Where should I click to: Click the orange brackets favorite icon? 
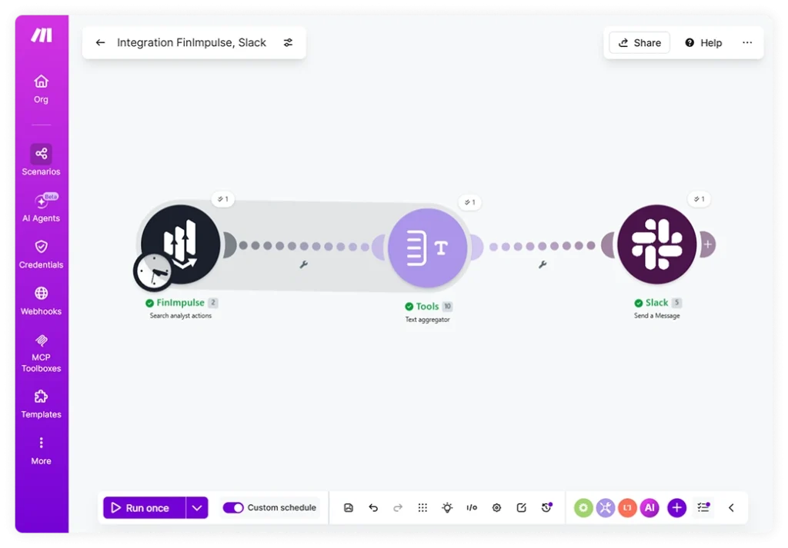628,508
